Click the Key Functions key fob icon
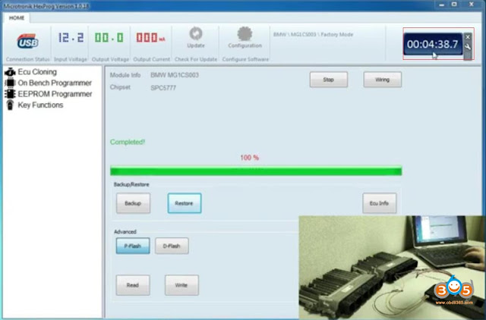Viewport: 486px width, 320px height. (x=10, y=105)
